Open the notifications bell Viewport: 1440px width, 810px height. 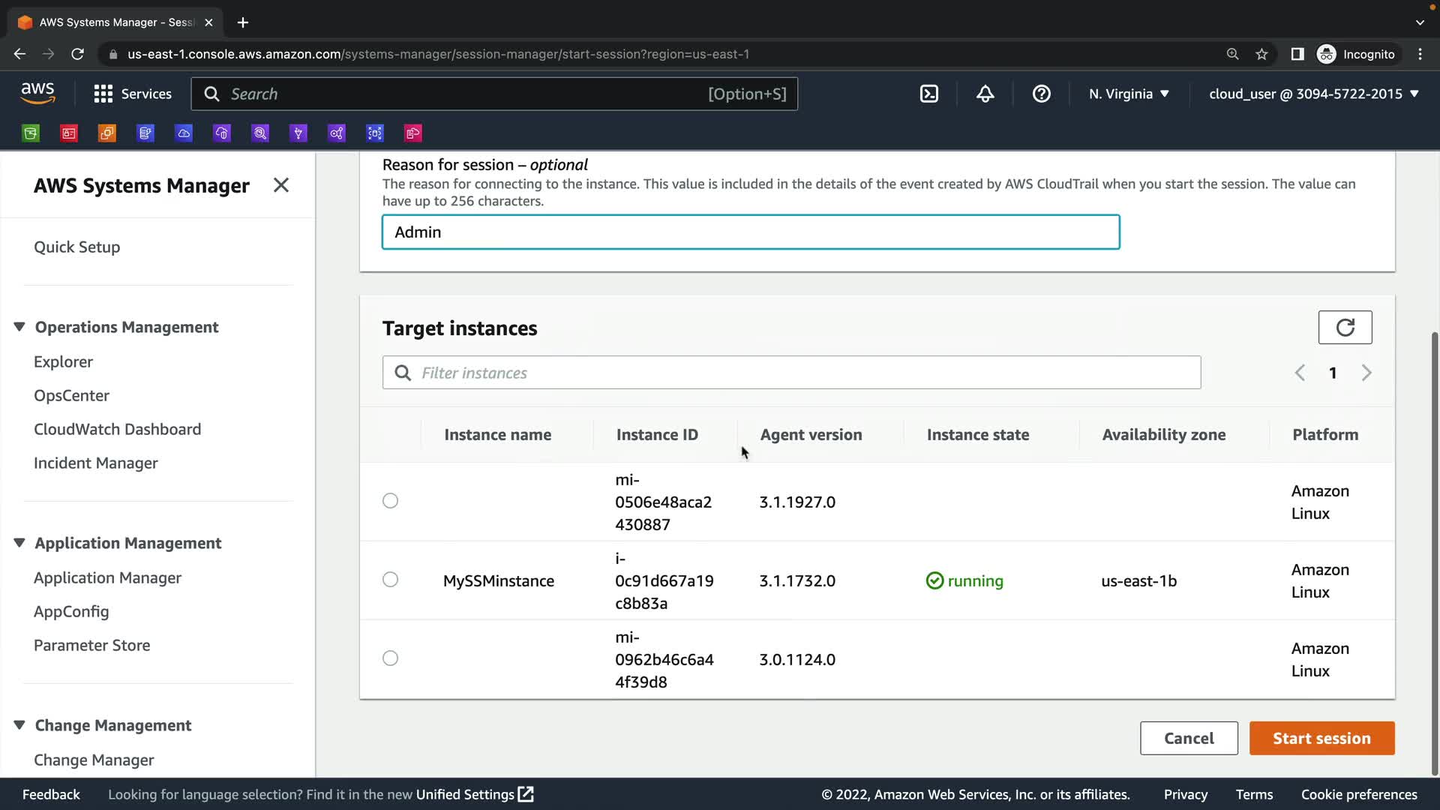click(x=985, y=94)
